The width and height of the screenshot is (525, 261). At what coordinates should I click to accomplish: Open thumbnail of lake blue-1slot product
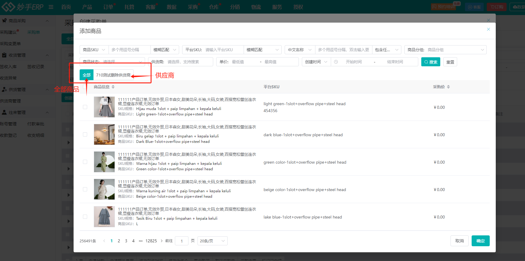(x=104, y=217)
